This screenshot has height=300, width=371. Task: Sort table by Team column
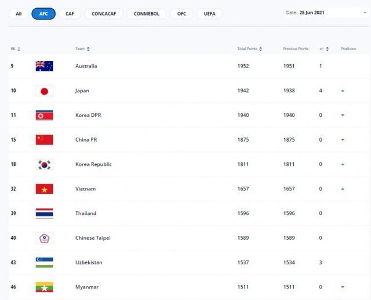click(82, 49)
